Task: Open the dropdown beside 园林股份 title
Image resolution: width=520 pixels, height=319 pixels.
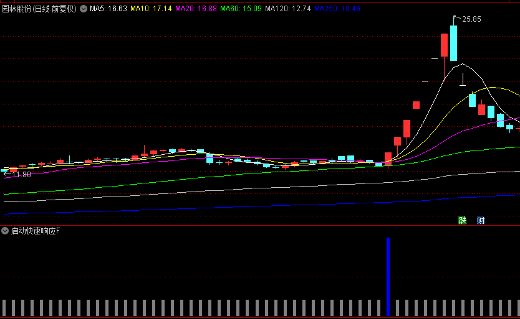Action: click(x=84, y=9)
